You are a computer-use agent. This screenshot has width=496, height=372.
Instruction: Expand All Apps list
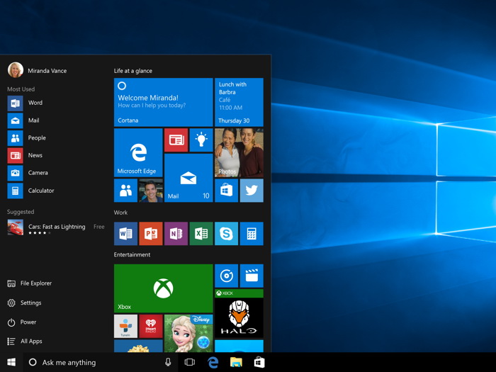tap(25, 341)
